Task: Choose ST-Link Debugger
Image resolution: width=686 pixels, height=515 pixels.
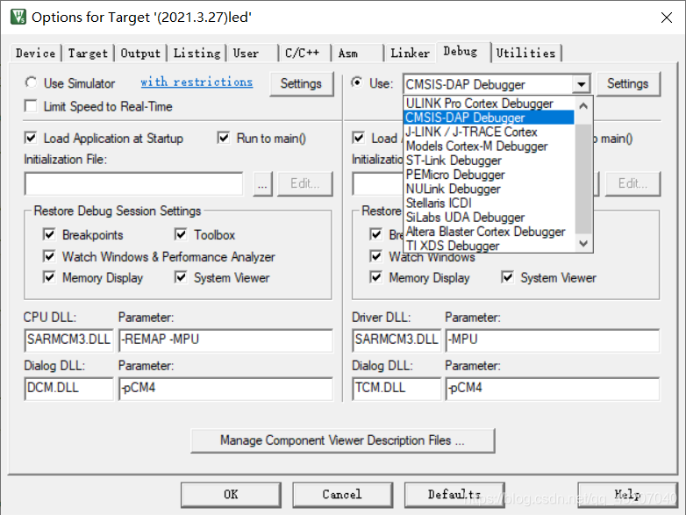Action: pyautogui.click(x=489, y=161)
